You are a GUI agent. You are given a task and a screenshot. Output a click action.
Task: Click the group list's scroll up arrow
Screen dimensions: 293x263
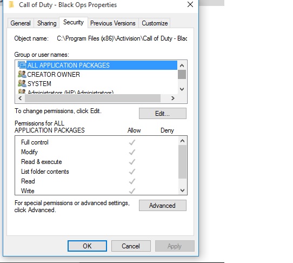point(182,65)
